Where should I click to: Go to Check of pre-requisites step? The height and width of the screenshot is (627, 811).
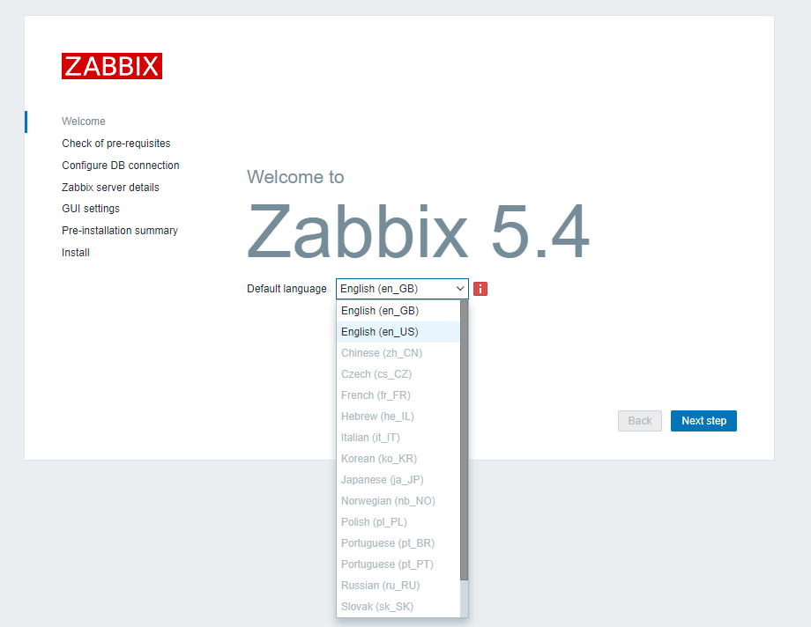click(116, 144)
